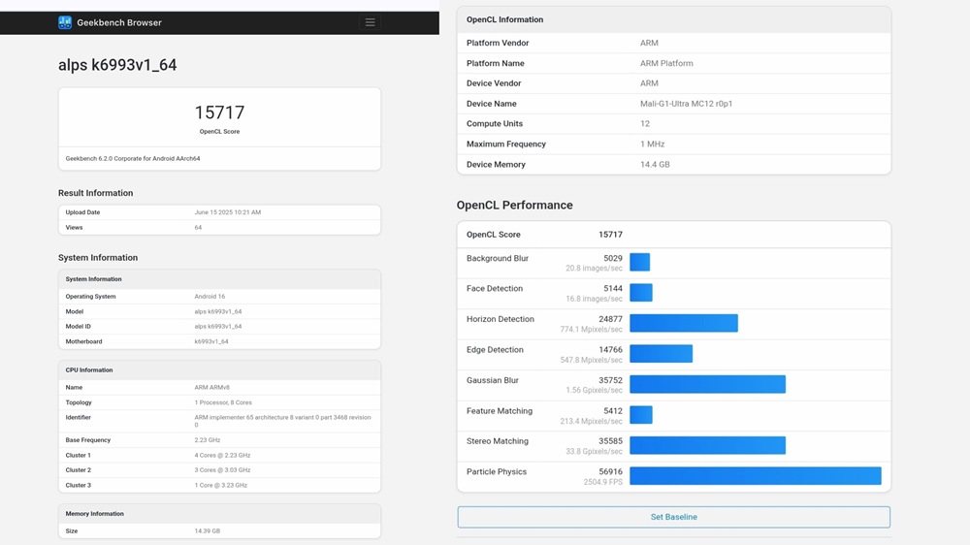Click the Feature Matching score bar

click(640, 415)
